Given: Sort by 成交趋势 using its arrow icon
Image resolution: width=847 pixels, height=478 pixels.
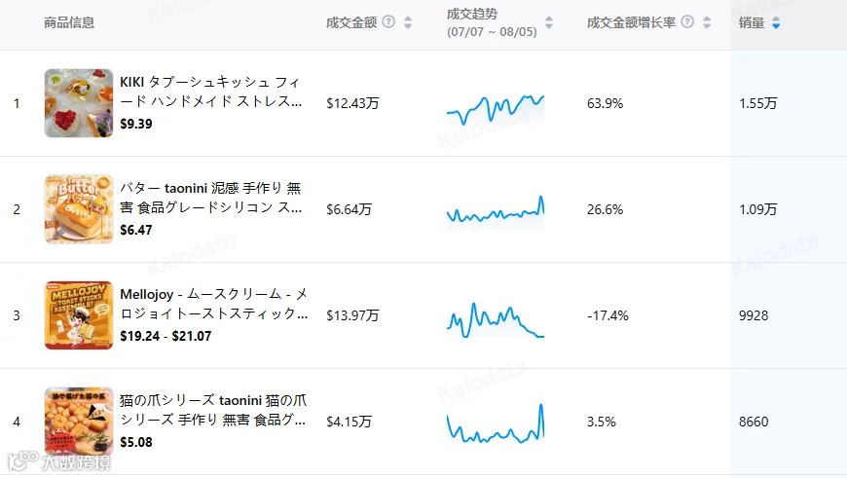Looking at the screenshot, I should 549,22.
